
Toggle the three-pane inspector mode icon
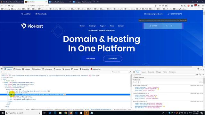134,72
